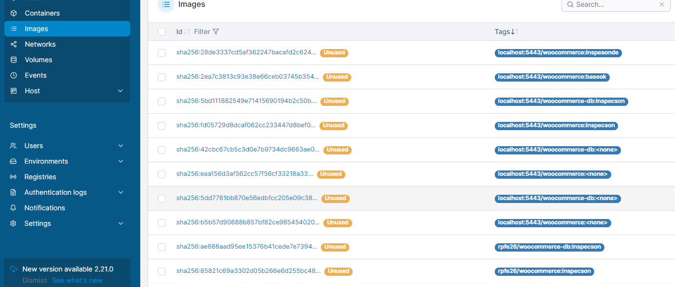
Task: Click the Filter funnel icon in Id column
Action: [216, 32]
